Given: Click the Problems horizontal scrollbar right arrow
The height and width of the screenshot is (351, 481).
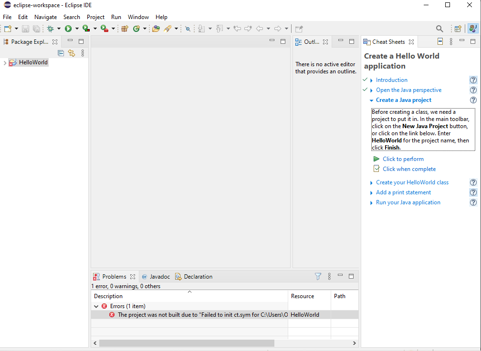Looking at the screenshot, I should click(x=354, y=343).
